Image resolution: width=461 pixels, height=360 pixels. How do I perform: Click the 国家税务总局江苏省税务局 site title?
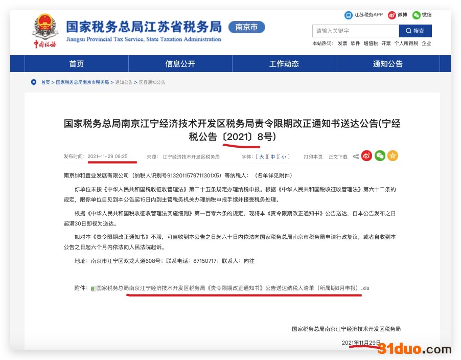(x=144, y=27)
